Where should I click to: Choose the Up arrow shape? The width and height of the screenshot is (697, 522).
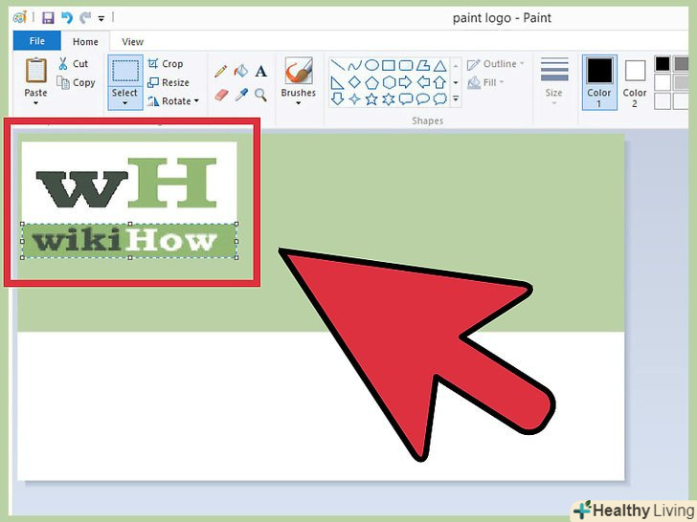(x=439, y=82)
